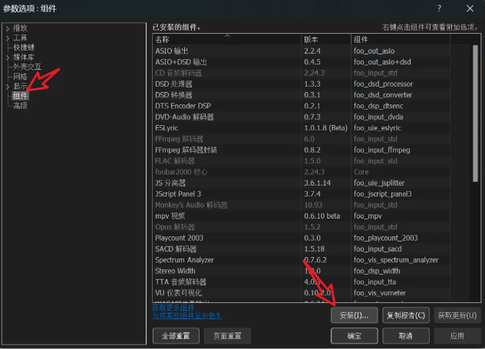485x349 pixels.
Task: Click version 1.0.1.8 (Beta) cell
Action: pyautogui.click(x=325, y=128)
